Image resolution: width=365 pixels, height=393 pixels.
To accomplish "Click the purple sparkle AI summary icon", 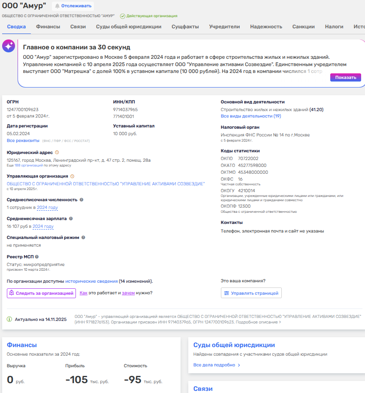I will 9,46.
